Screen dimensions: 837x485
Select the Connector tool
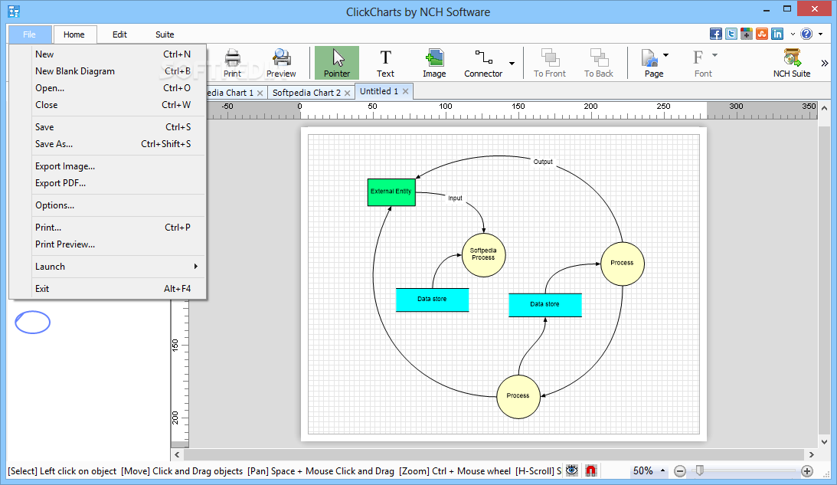[x=483, y=63]
